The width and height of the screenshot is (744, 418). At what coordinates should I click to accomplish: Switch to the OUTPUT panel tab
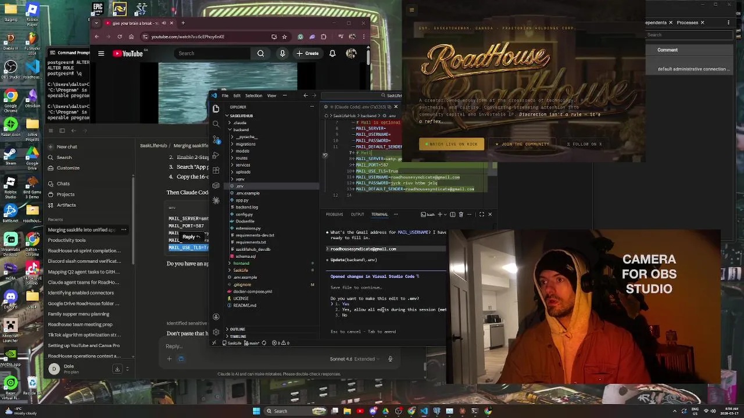(x=357, y=214)
